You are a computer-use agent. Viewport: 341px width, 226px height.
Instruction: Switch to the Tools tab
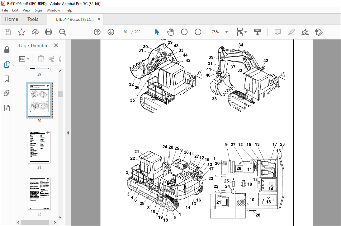coord(33,19)
